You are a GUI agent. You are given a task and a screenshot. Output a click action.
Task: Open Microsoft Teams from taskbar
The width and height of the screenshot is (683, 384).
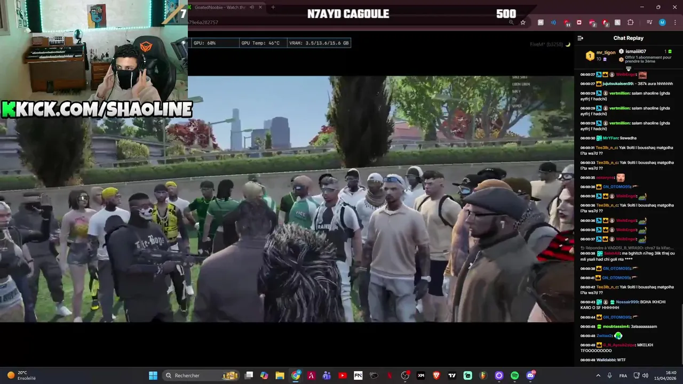(x=327, y=375)
